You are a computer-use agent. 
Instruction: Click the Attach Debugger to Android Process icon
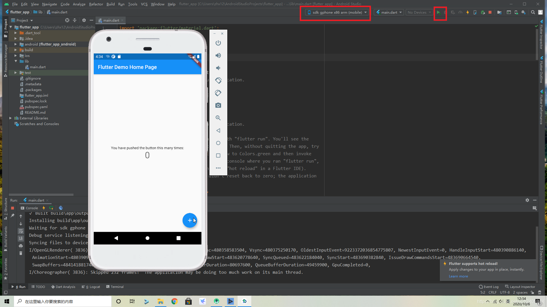click(483, 13)
